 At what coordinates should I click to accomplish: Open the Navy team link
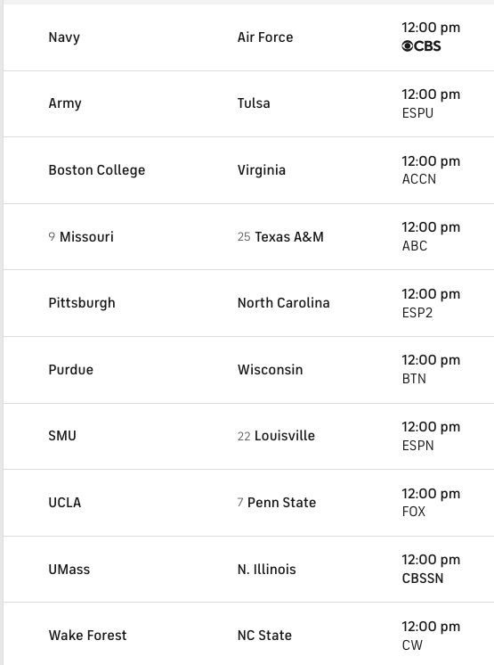pos(64,37)
